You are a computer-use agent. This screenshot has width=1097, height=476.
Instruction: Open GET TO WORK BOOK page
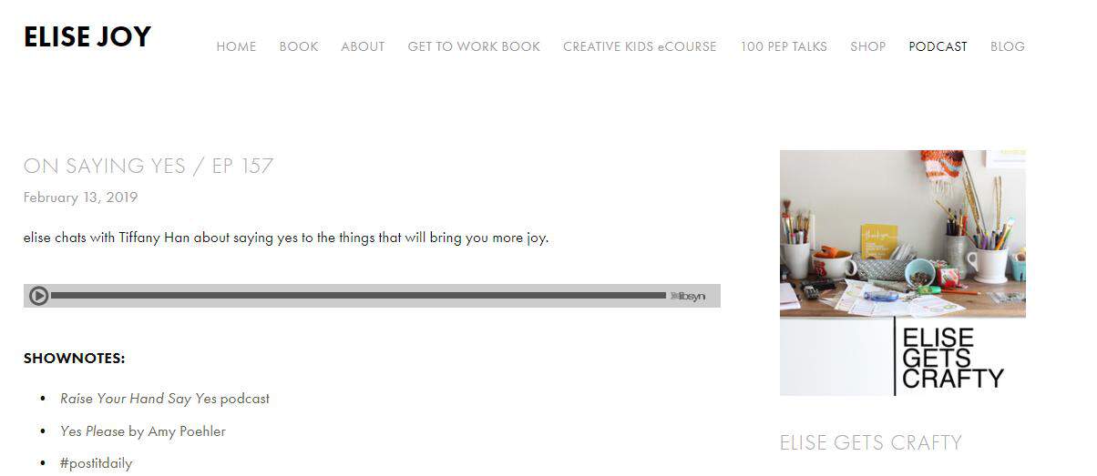point(474,46)
